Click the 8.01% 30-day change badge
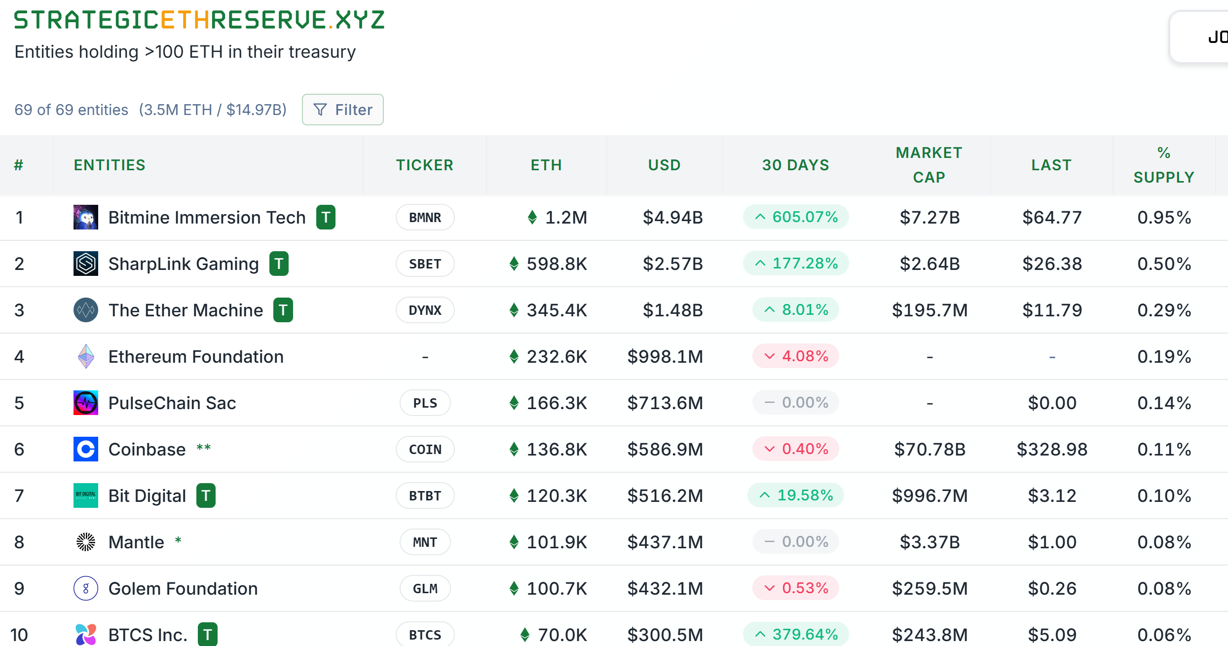 [796, 309]
